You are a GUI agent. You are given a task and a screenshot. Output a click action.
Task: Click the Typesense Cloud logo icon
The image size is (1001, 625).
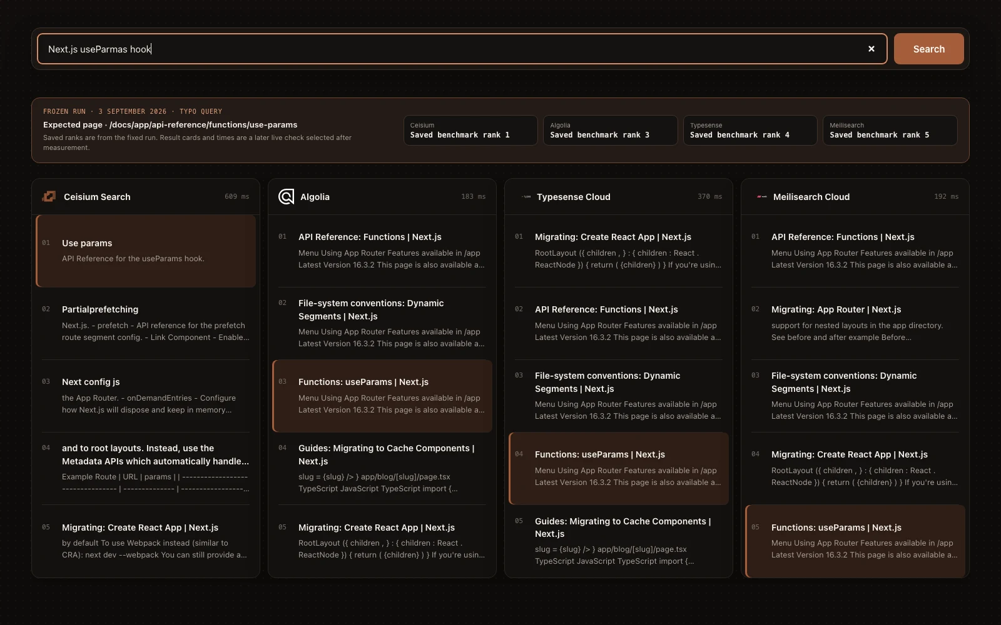click(x=526, y=197)
